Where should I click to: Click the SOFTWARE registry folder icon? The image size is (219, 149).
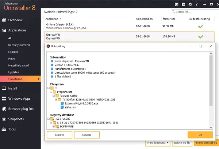[x=57, y=126]
